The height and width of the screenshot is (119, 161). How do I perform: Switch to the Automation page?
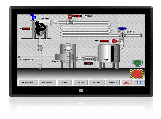coord(28,82)
